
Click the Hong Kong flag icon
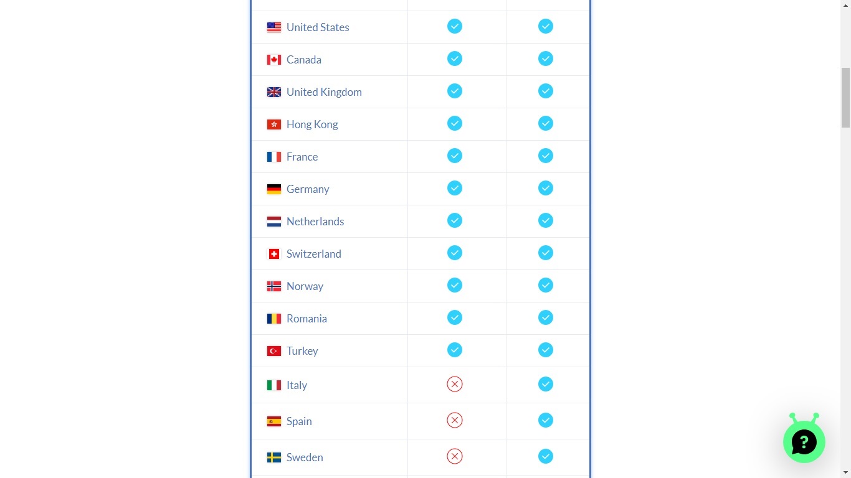point(274,124)
